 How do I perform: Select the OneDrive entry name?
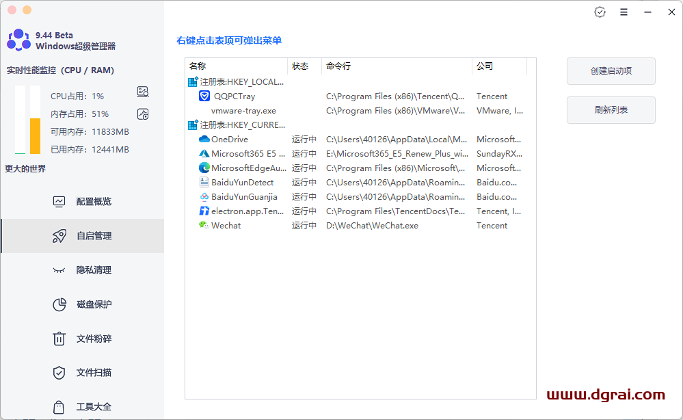tap(230, 140)
